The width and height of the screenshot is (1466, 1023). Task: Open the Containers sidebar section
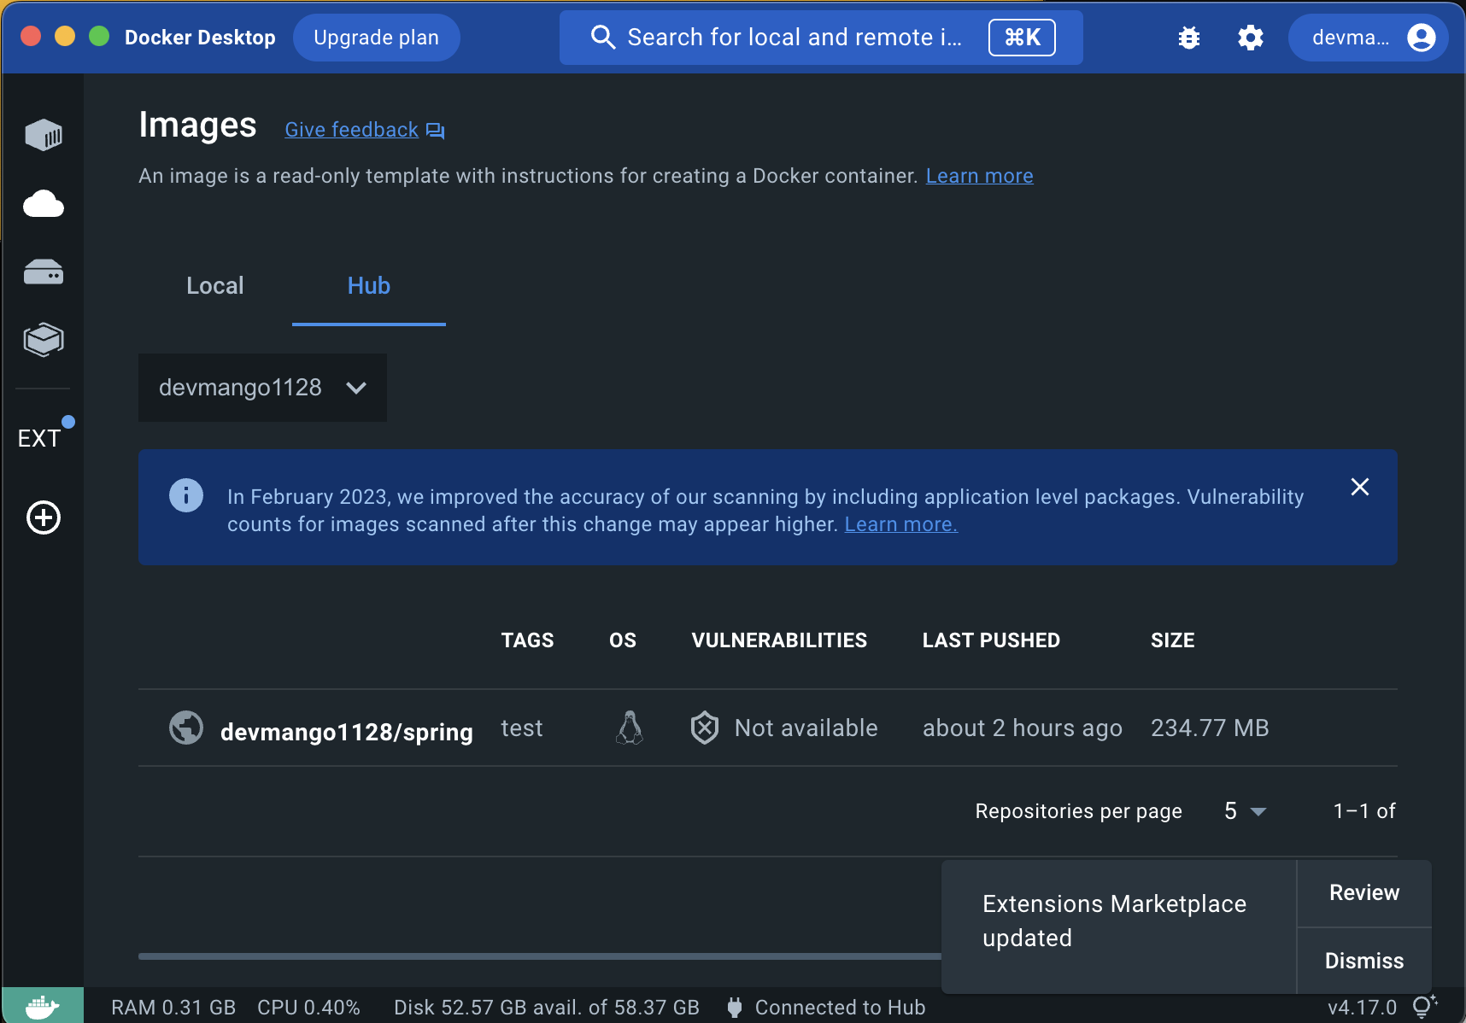44,135
